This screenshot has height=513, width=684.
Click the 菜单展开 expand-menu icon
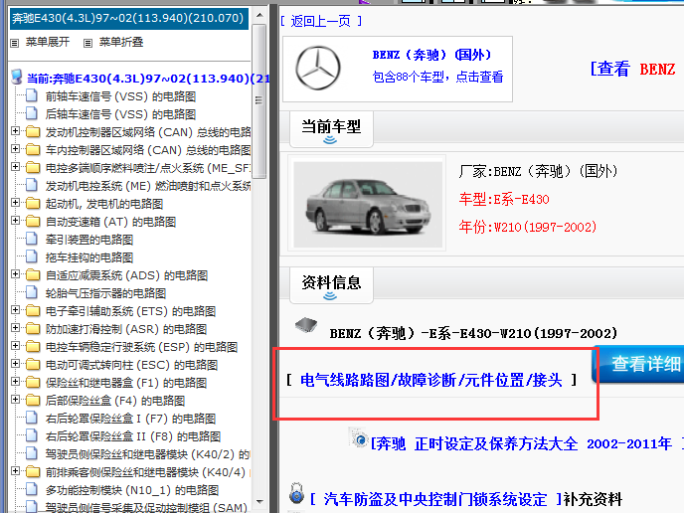(15, 43)
